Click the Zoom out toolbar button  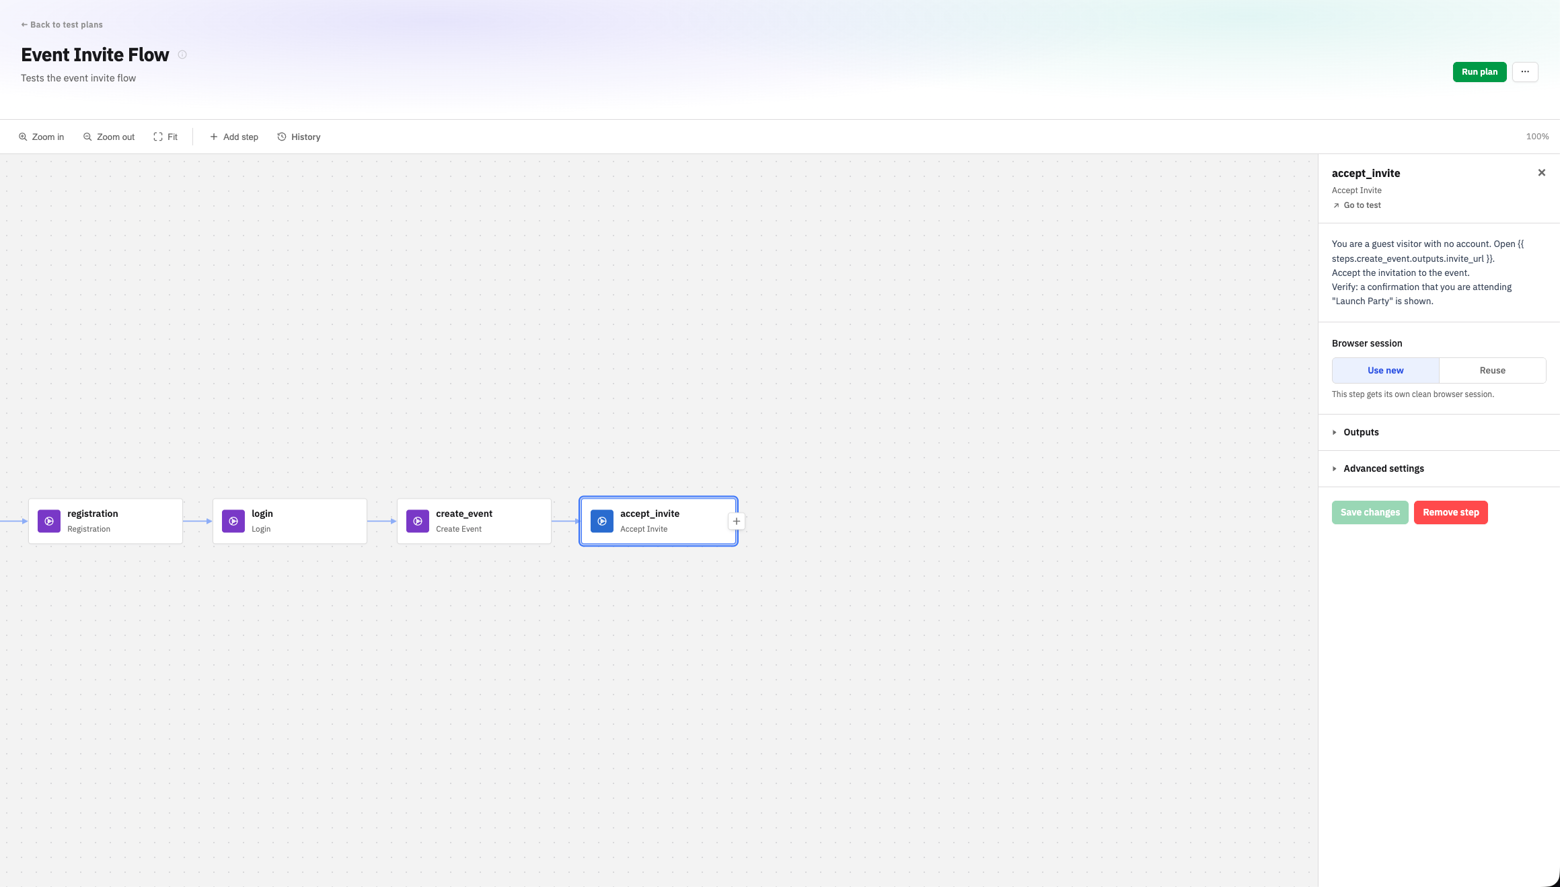[x=109, y=137]
